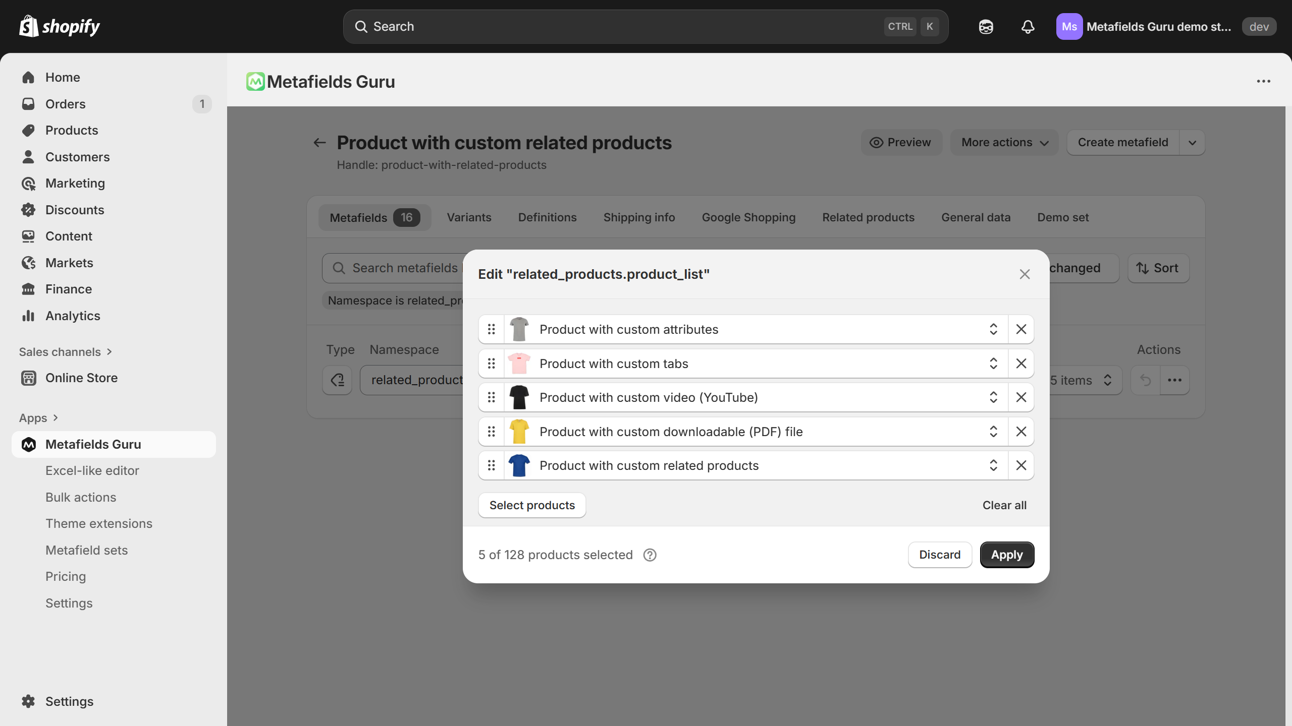This screenshot has height=726, width=1292.
Task: Click the help icon next to products selected
Action: click(650, 555)
